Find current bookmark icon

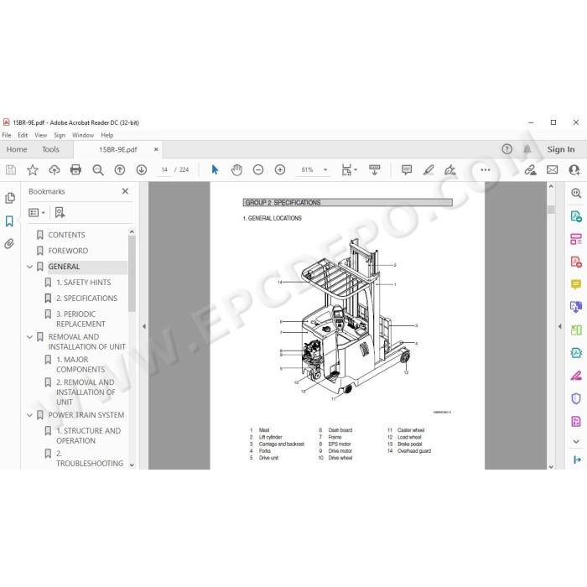pyautogui.click(x=60, y=213)
